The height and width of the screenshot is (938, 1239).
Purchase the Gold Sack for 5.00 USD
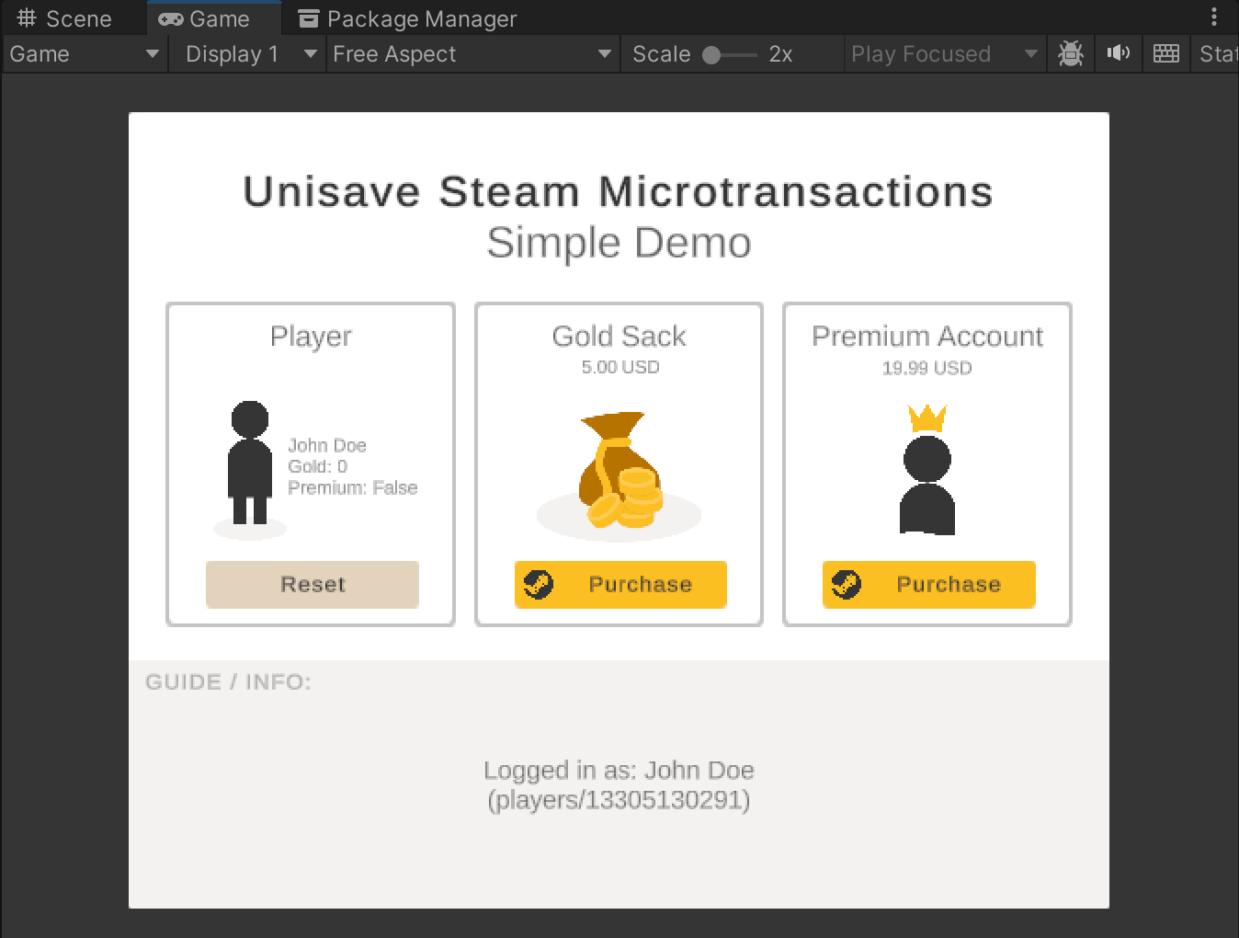click(x=640, y=584)
